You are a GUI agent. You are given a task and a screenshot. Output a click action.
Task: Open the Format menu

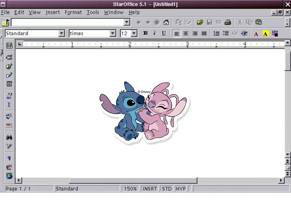(73, 12)
